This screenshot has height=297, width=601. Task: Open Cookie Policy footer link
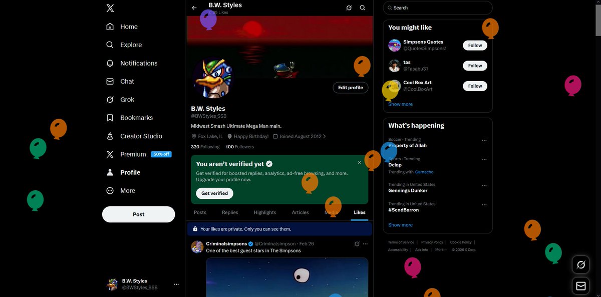(461, 242)
